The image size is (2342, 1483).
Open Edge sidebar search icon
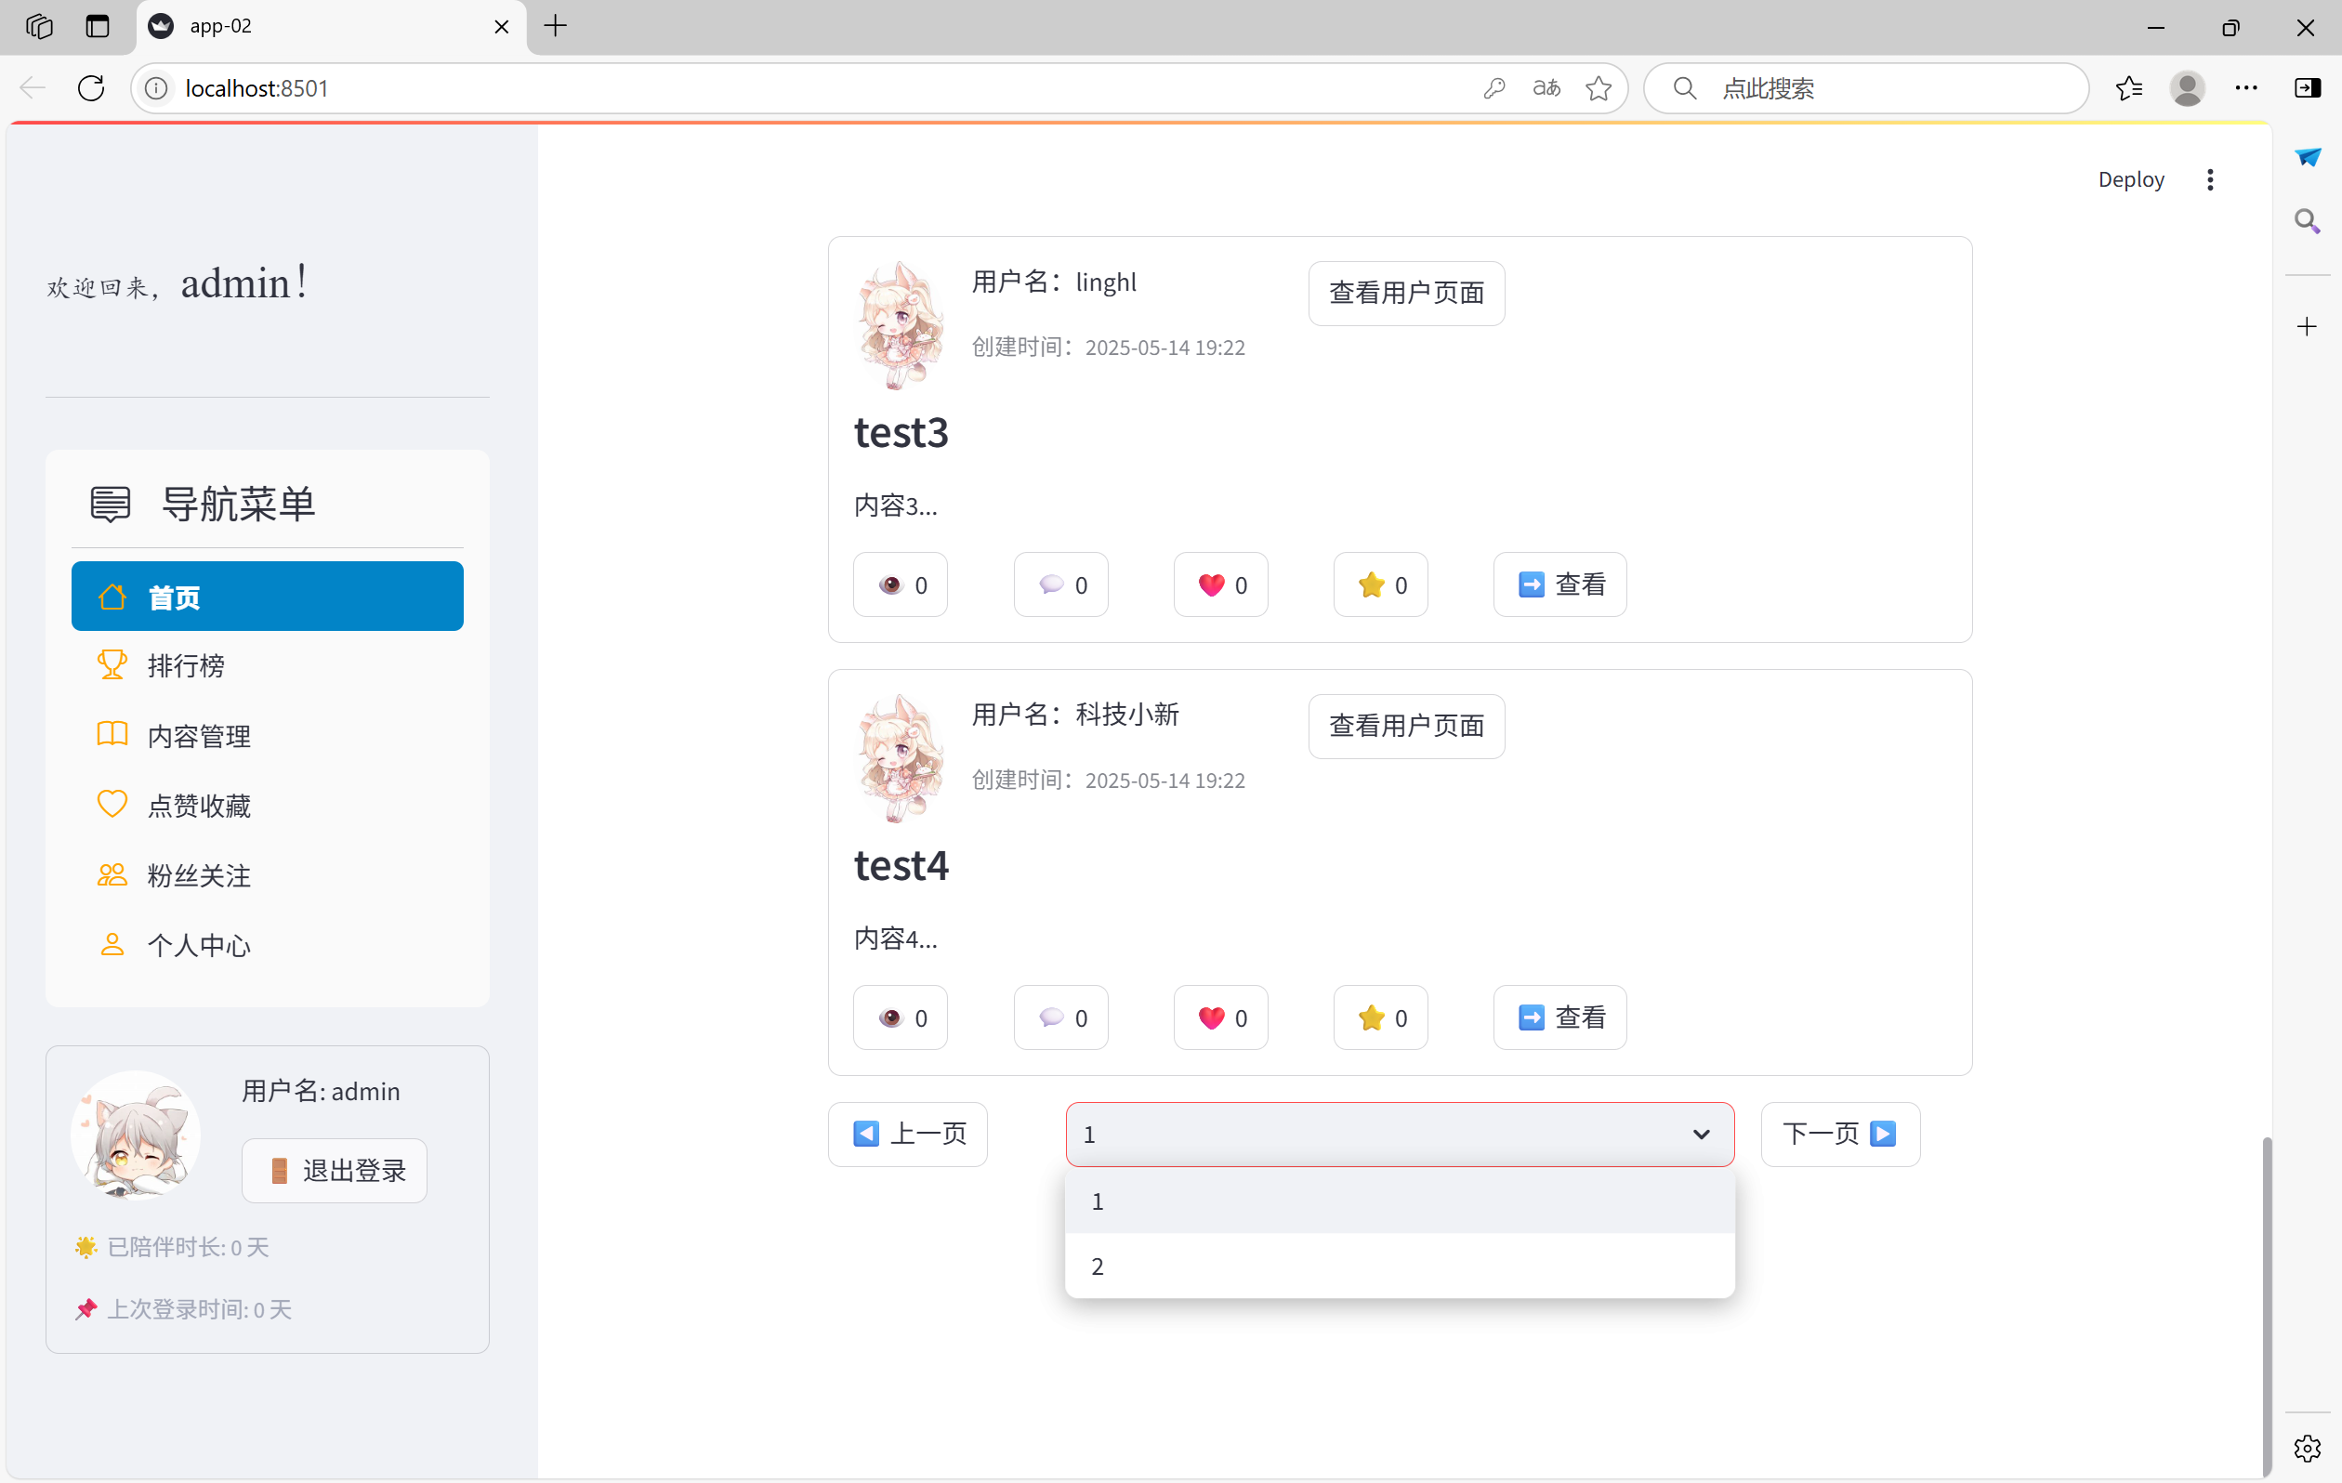coord(2306,221)
